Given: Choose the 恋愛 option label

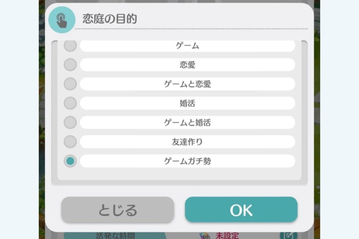Looking at the screenshot, I should pos(187,65).
